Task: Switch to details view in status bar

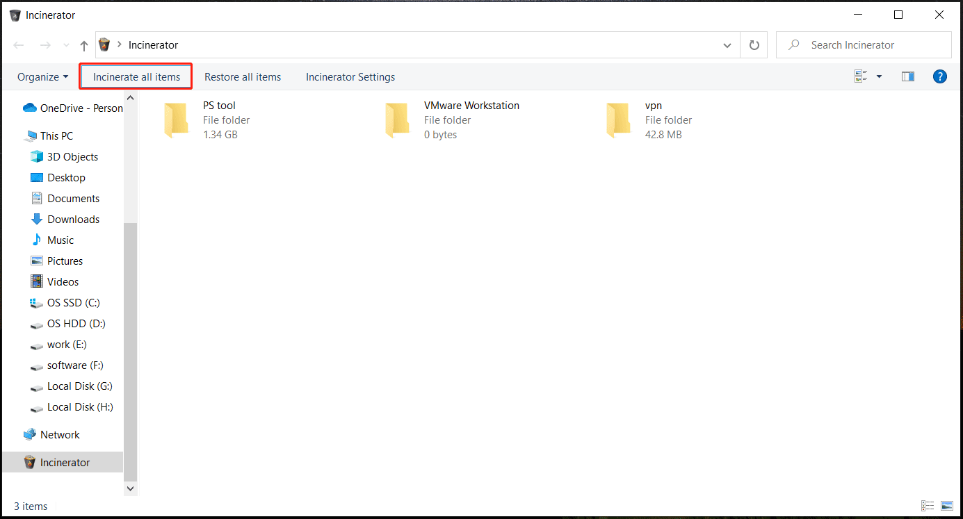Action: 928,506
